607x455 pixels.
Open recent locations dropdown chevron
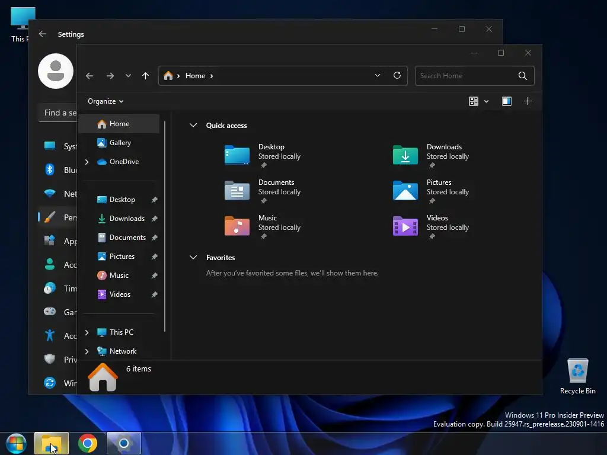[128, 76]
